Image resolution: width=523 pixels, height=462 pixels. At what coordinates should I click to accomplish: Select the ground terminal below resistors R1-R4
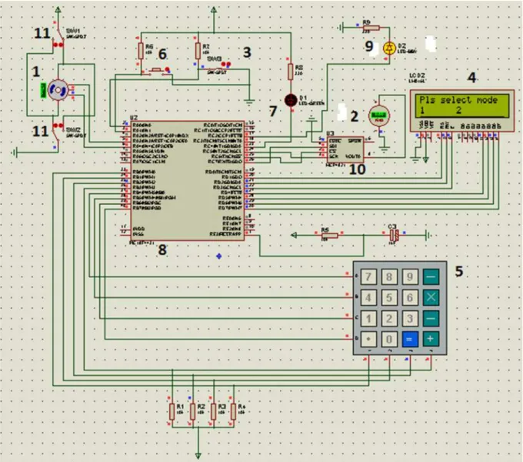pyautogui.click(x=198, y=455)
